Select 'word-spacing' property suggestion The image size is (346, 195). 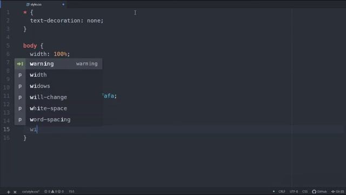(x=58, y=120)
